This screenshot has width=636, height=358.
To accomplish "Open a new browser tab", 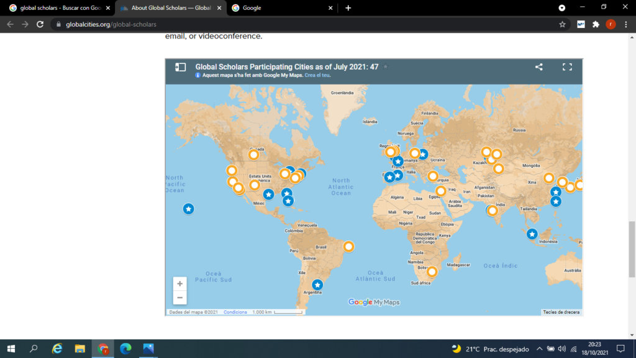I will 348,8.
